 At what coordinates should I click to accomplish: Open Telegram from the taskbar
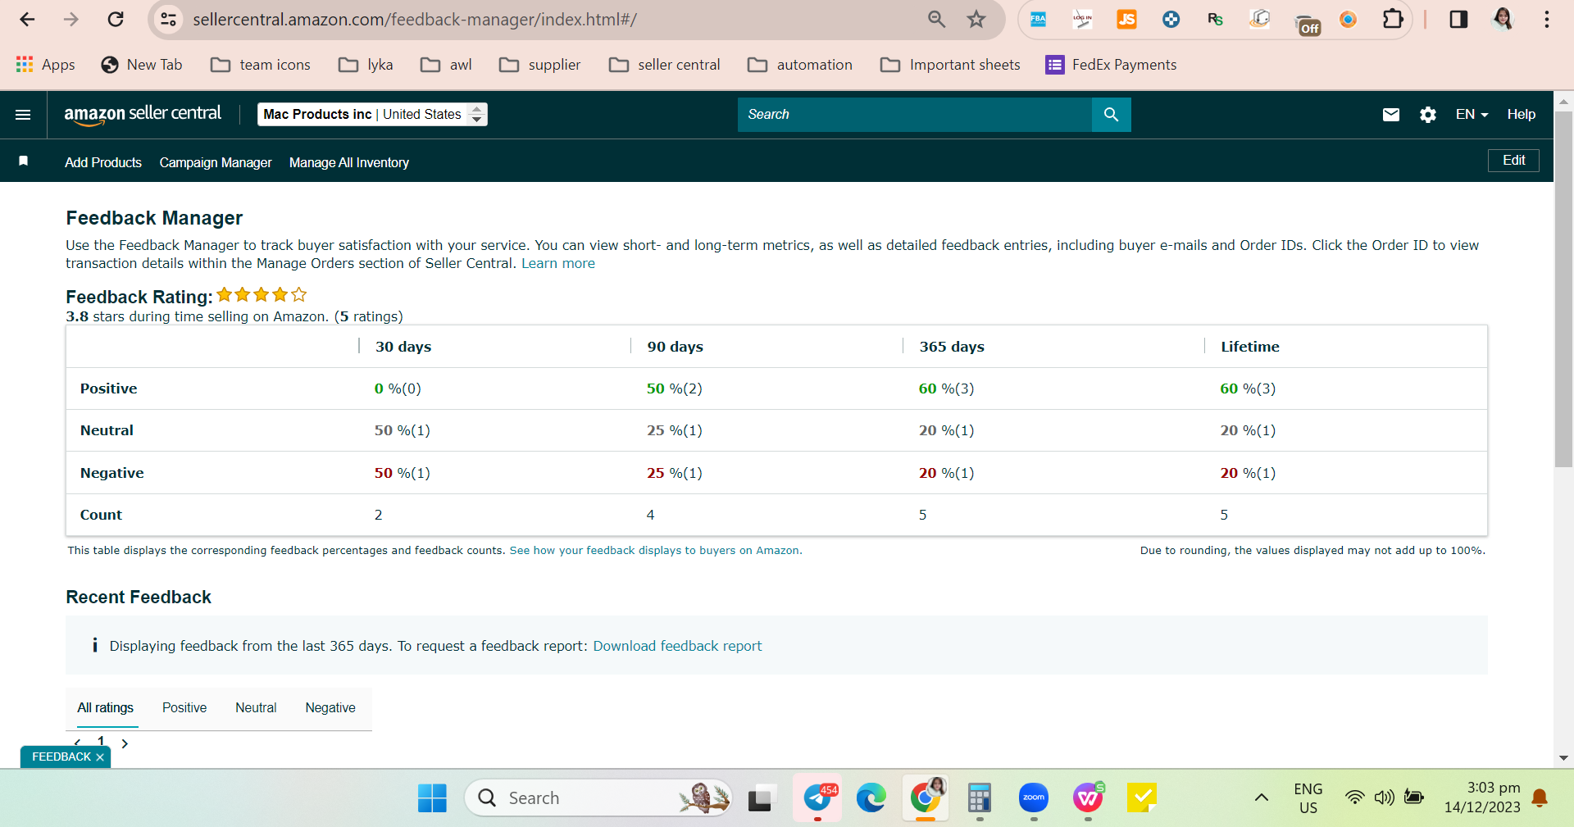[x=817, y=797]
